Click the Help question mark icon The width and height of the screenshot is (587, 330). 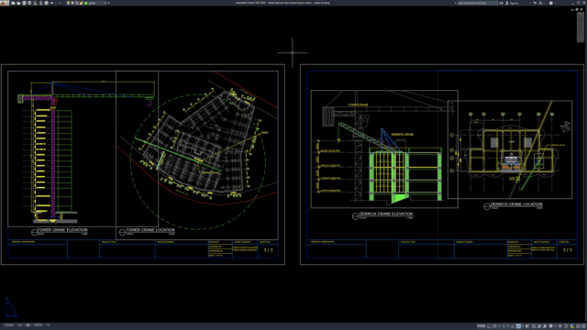pyautogui.click(x=551, y=3)
